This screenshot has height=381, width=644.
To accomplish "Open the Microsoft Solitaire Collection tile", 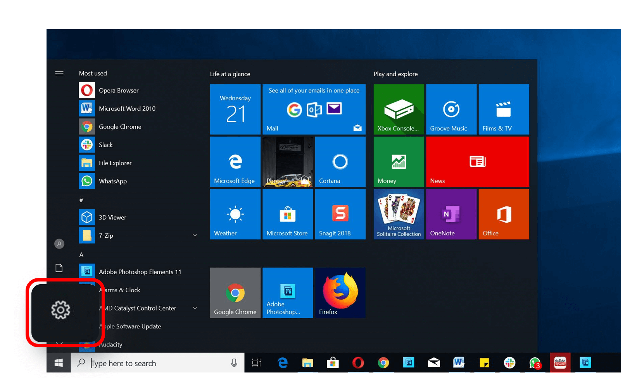I will (x=399, y=214).
